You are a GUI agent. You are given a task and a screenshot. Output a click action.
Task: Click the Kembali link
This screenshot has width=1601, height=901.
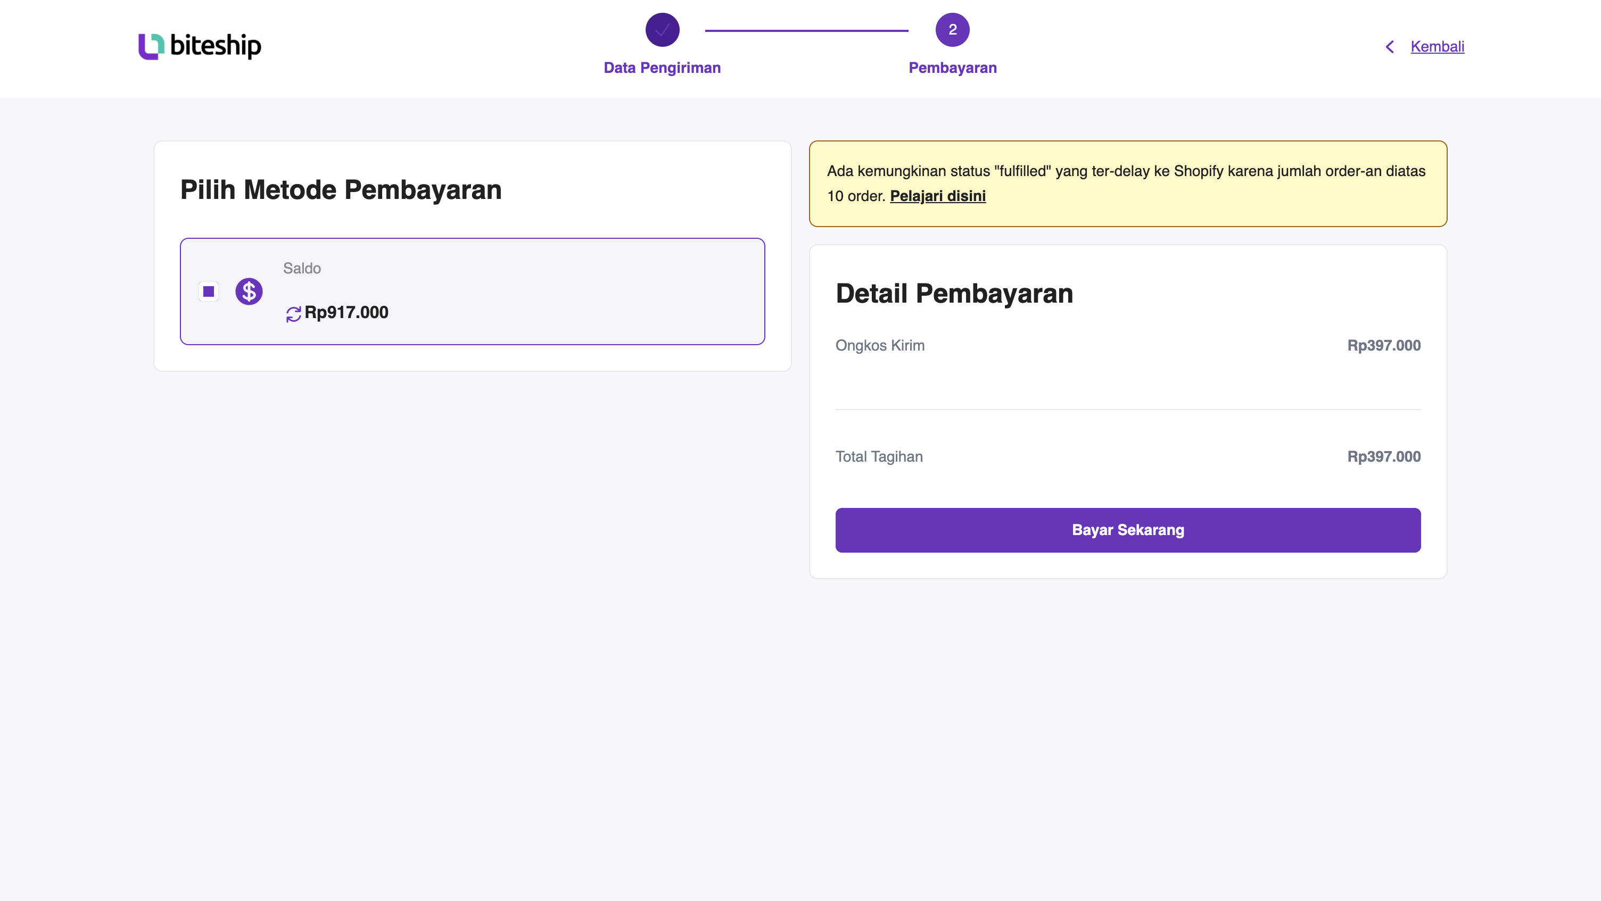click(x=1438, y=46)
